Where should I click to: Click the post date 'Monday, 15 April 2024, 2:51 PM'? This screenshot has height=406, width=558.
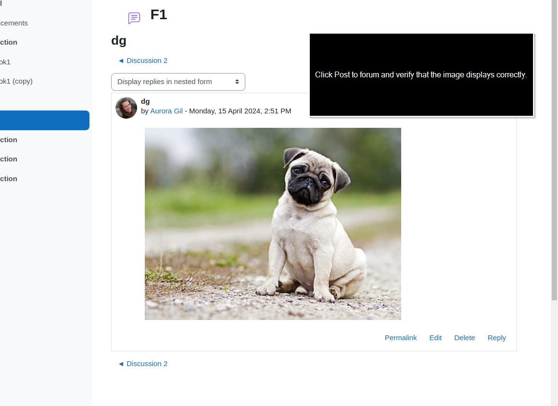pos(240,111)
